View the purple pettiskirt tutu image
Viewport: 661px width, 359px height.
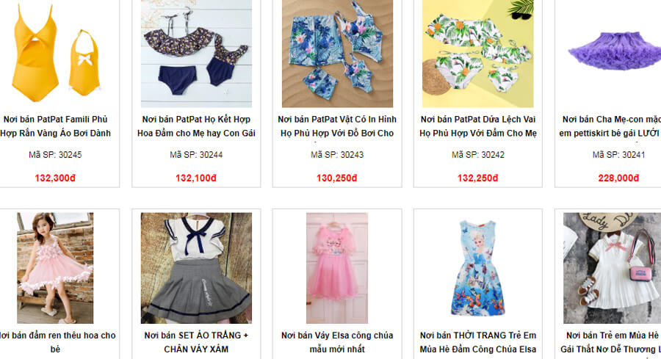tap(612, 54)
